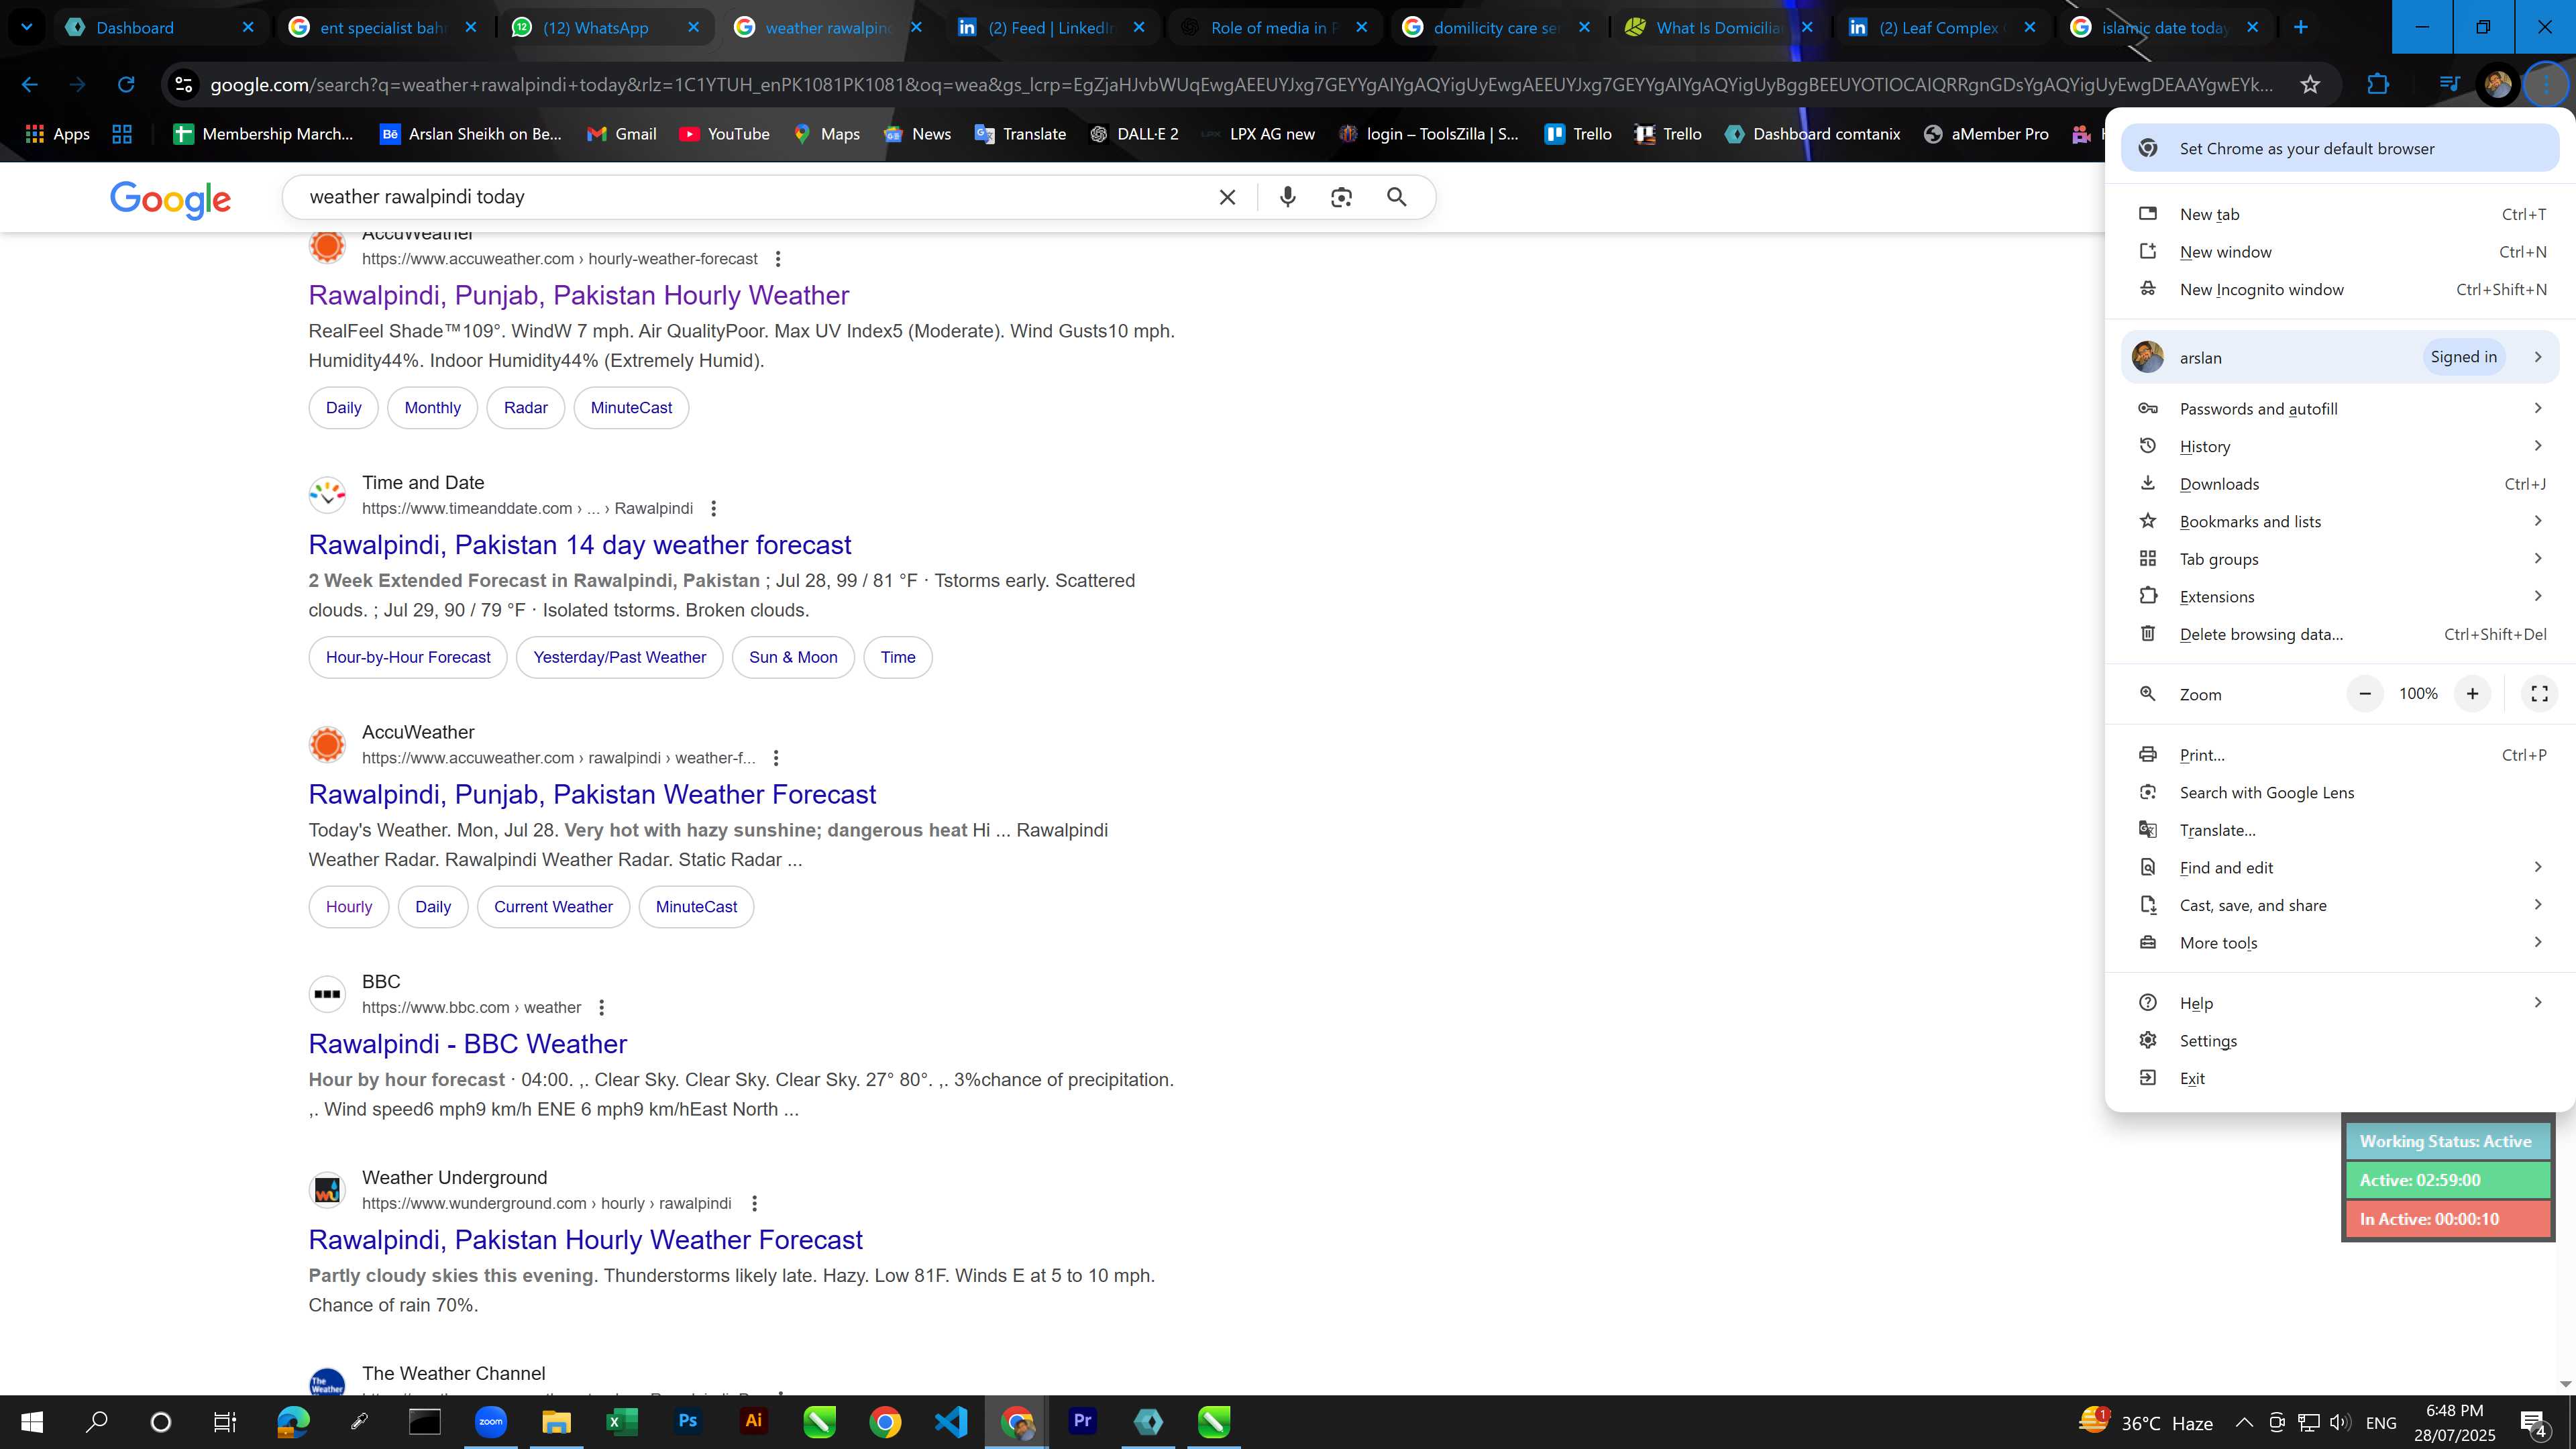Click the Monthly chip under AccuWeather
This screenshot has width=2576, height=1449.
click(432, 408)
